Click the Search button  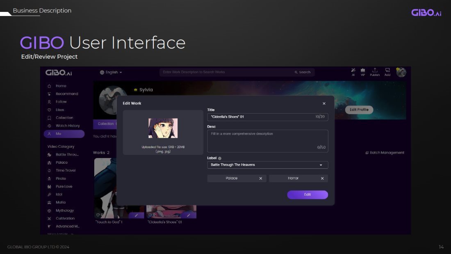coord(303,72)
